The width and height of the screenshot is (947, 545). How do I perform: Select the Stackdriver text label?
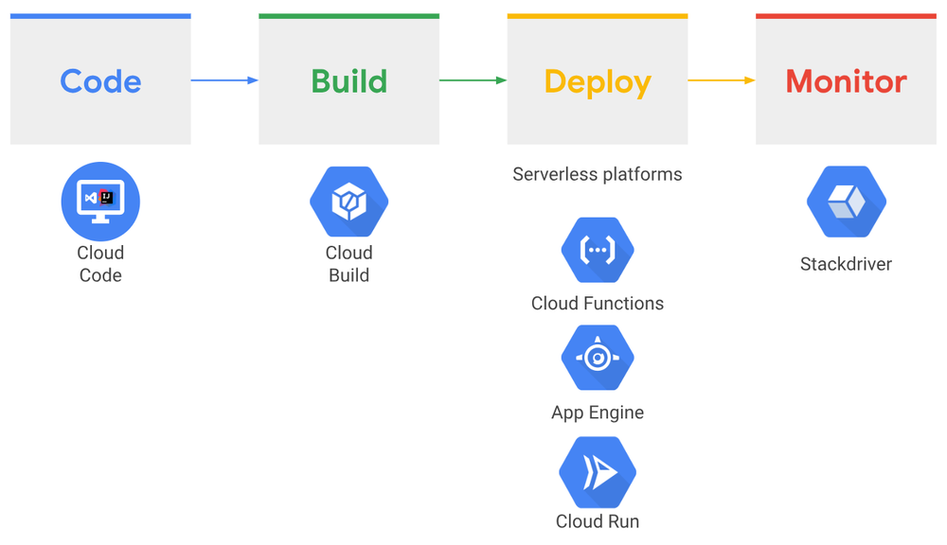point(846,264)
